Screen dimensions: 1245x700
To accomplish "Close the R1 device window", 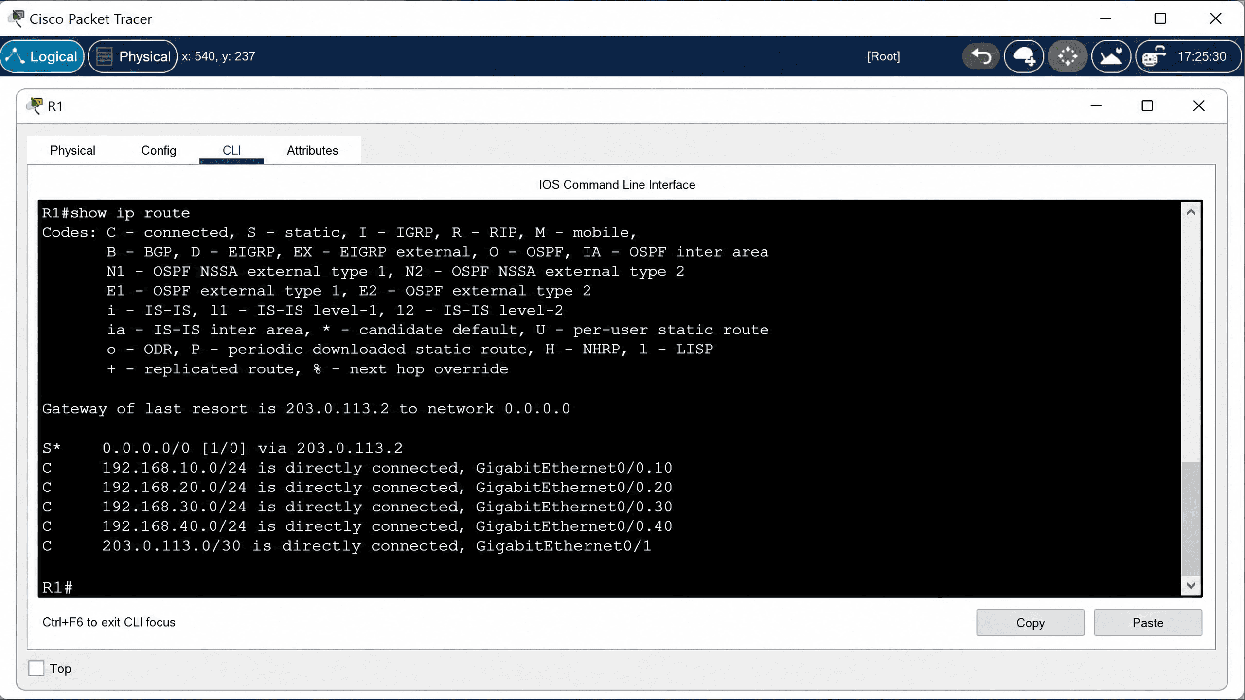I will [x=1199, y=106].
